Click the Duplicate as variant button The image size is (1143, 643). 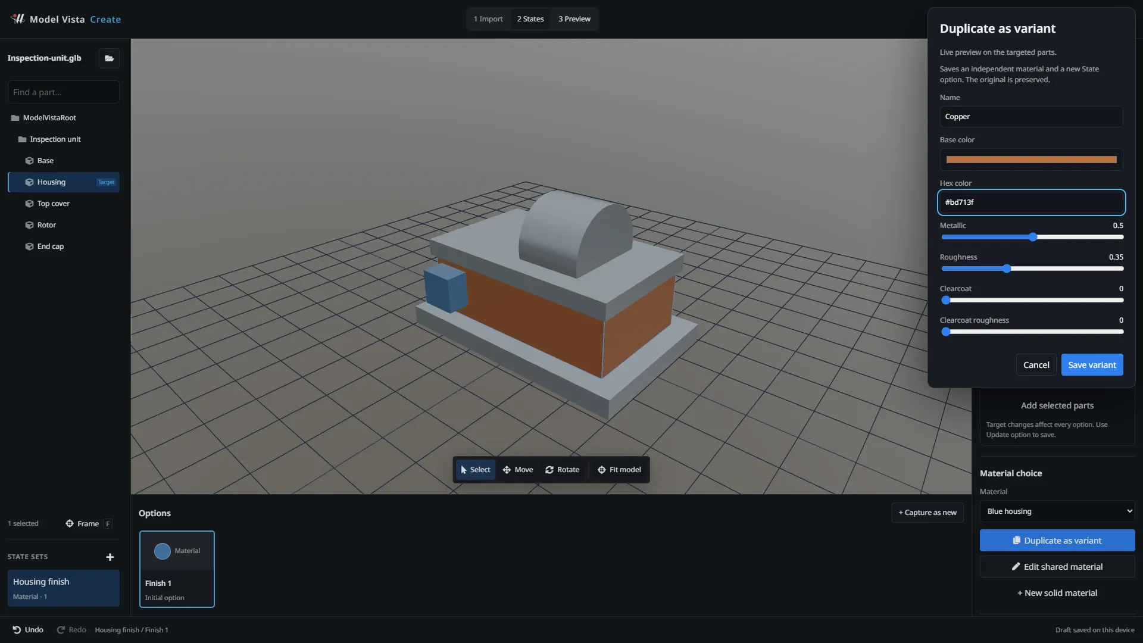point(1057,541)
